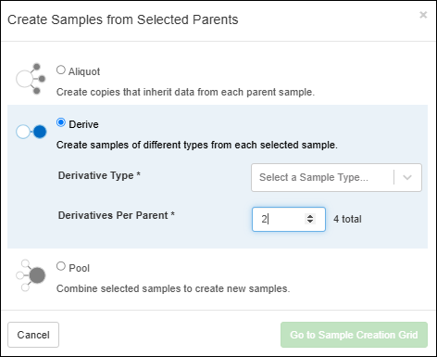Click the Aliquot branching diagram icon
Viewport: 437px width, 357px height.
tap(31, 79)
